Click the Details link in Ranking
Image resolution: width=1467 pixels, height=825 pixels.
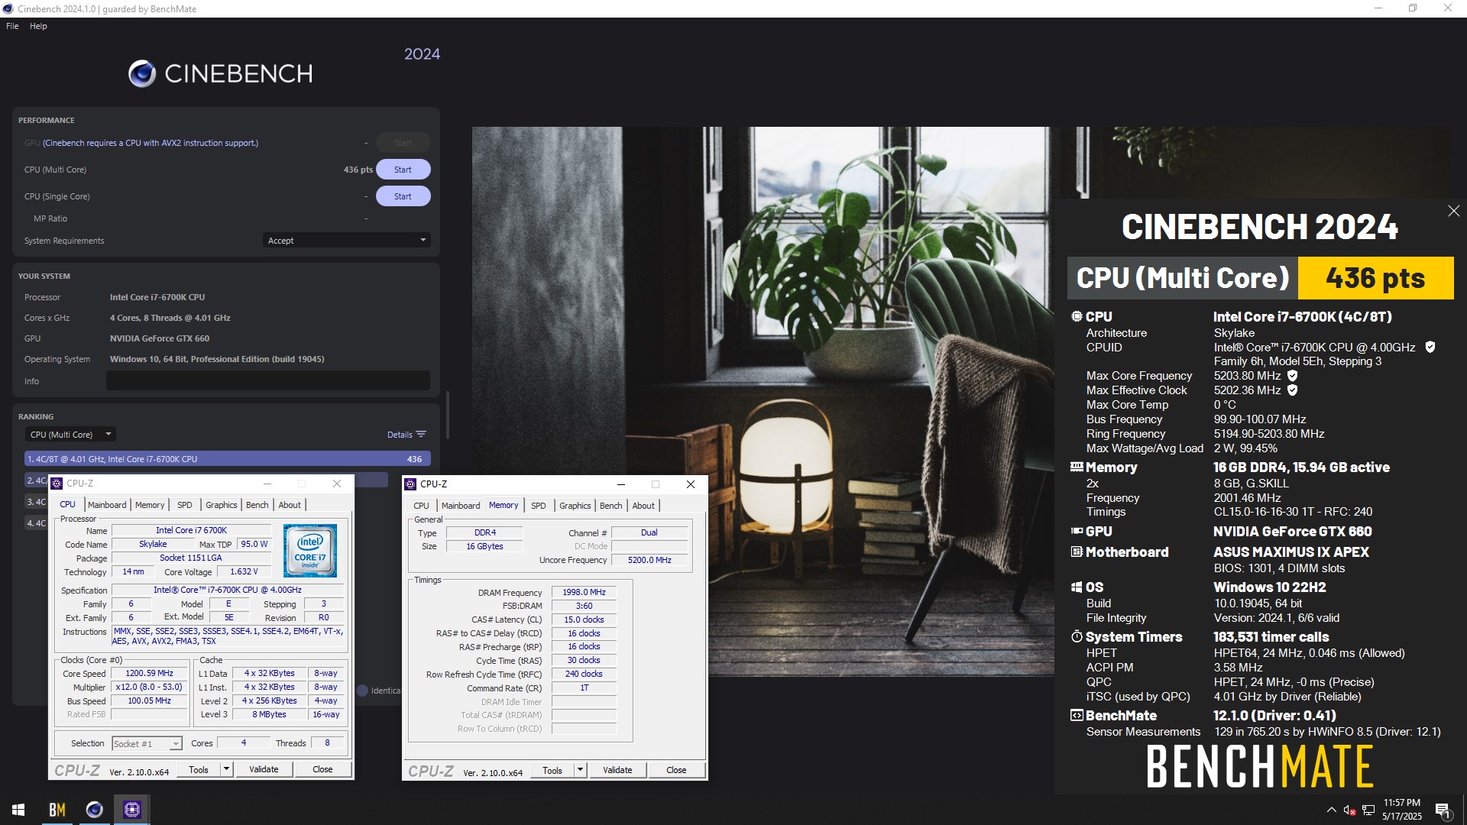click(400, 435)
